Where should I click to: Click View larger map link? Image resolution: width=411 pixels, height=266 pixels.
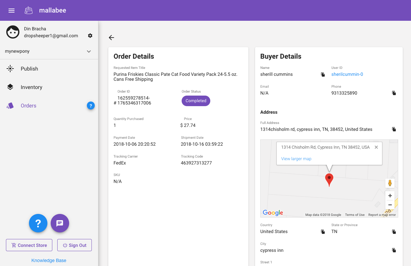pos(296,159)
